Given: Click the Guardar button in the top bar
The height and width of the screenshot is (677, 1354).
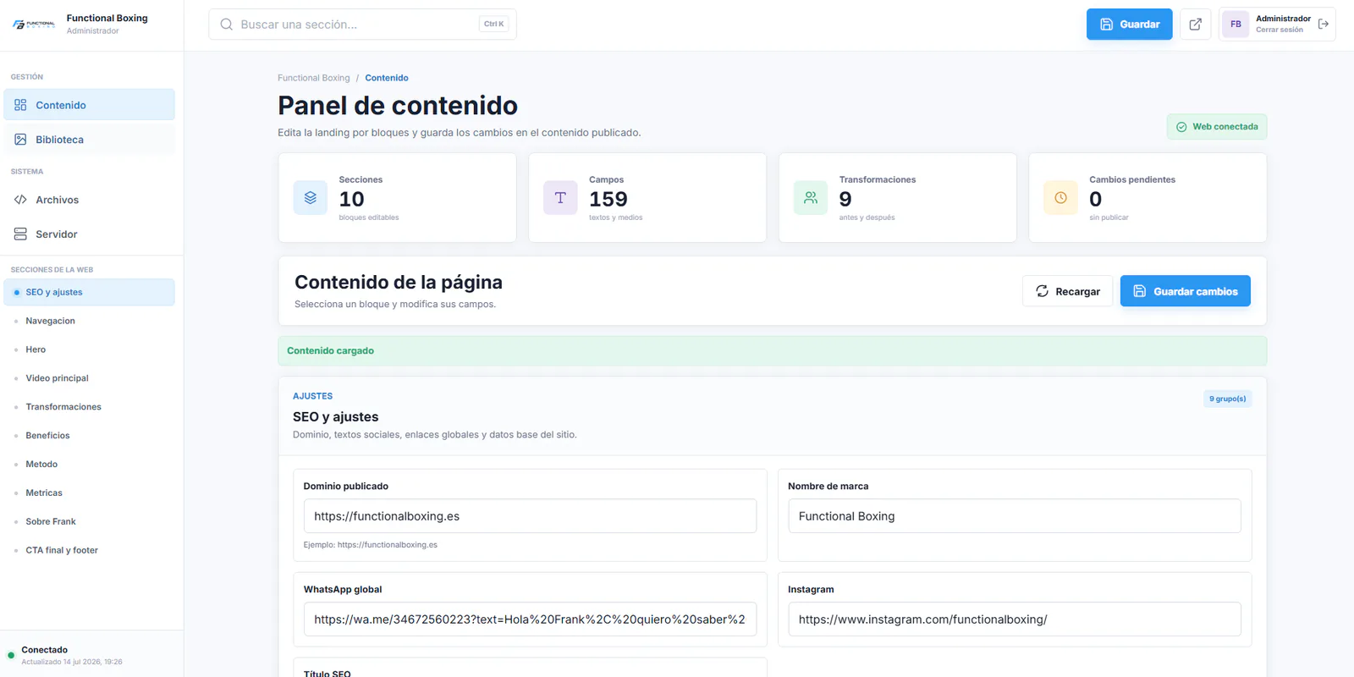Looking at the screenshot, I should [x=1129, y=25].
